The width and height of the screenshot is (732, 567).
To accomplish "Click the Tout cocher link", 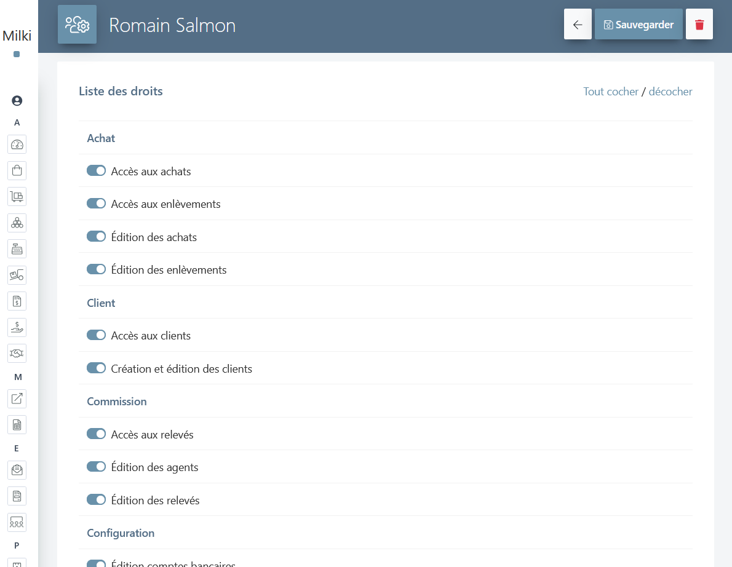I will point(610,92).
